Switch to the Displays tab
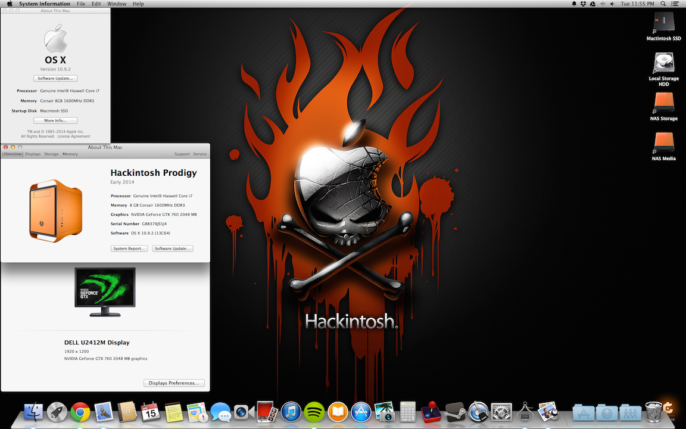 33,154
